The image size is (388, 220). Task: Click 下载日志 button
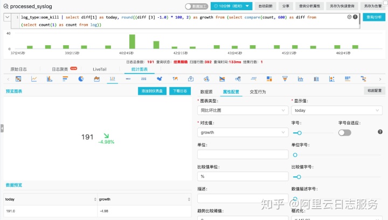pos(180,91)
